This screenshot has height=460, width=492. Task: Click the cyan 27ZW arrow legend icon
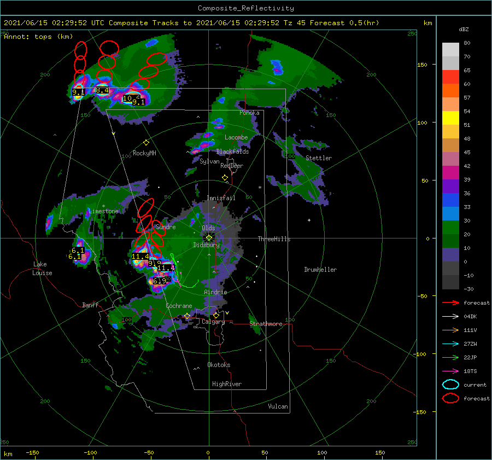click(x=450, y=344)
